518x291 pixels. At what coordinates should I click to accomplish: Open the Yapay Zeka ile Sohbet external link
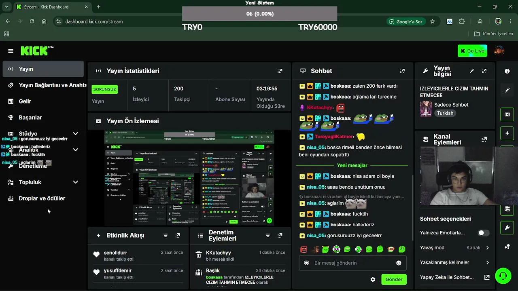[487, 277]
